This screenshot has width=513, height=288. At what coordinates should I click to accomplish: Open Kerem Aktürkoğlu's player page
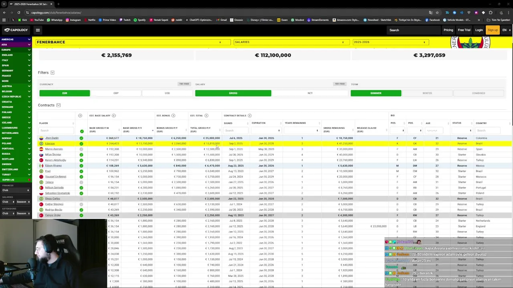point(56,160)
